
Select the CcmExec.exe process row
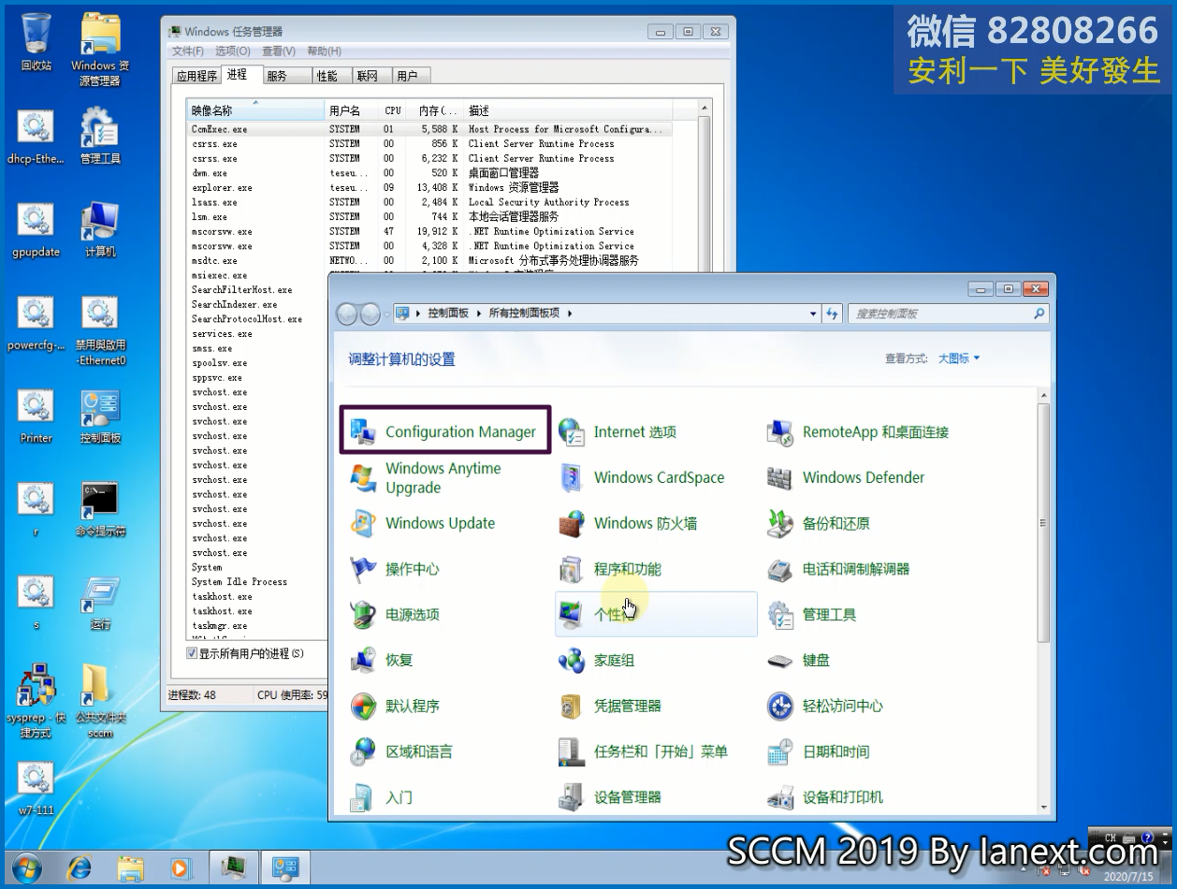(x=429, y=129)
